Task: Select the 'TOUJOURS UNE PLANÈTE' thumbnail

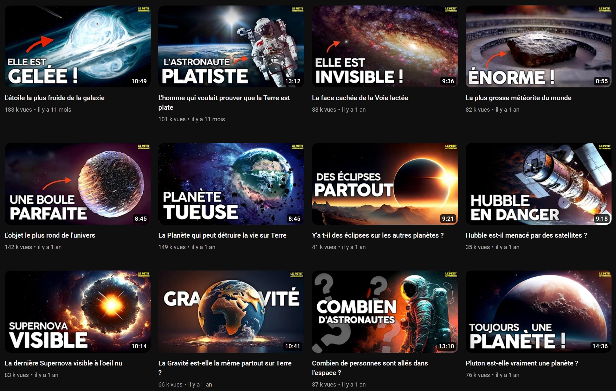Action: 538,312
